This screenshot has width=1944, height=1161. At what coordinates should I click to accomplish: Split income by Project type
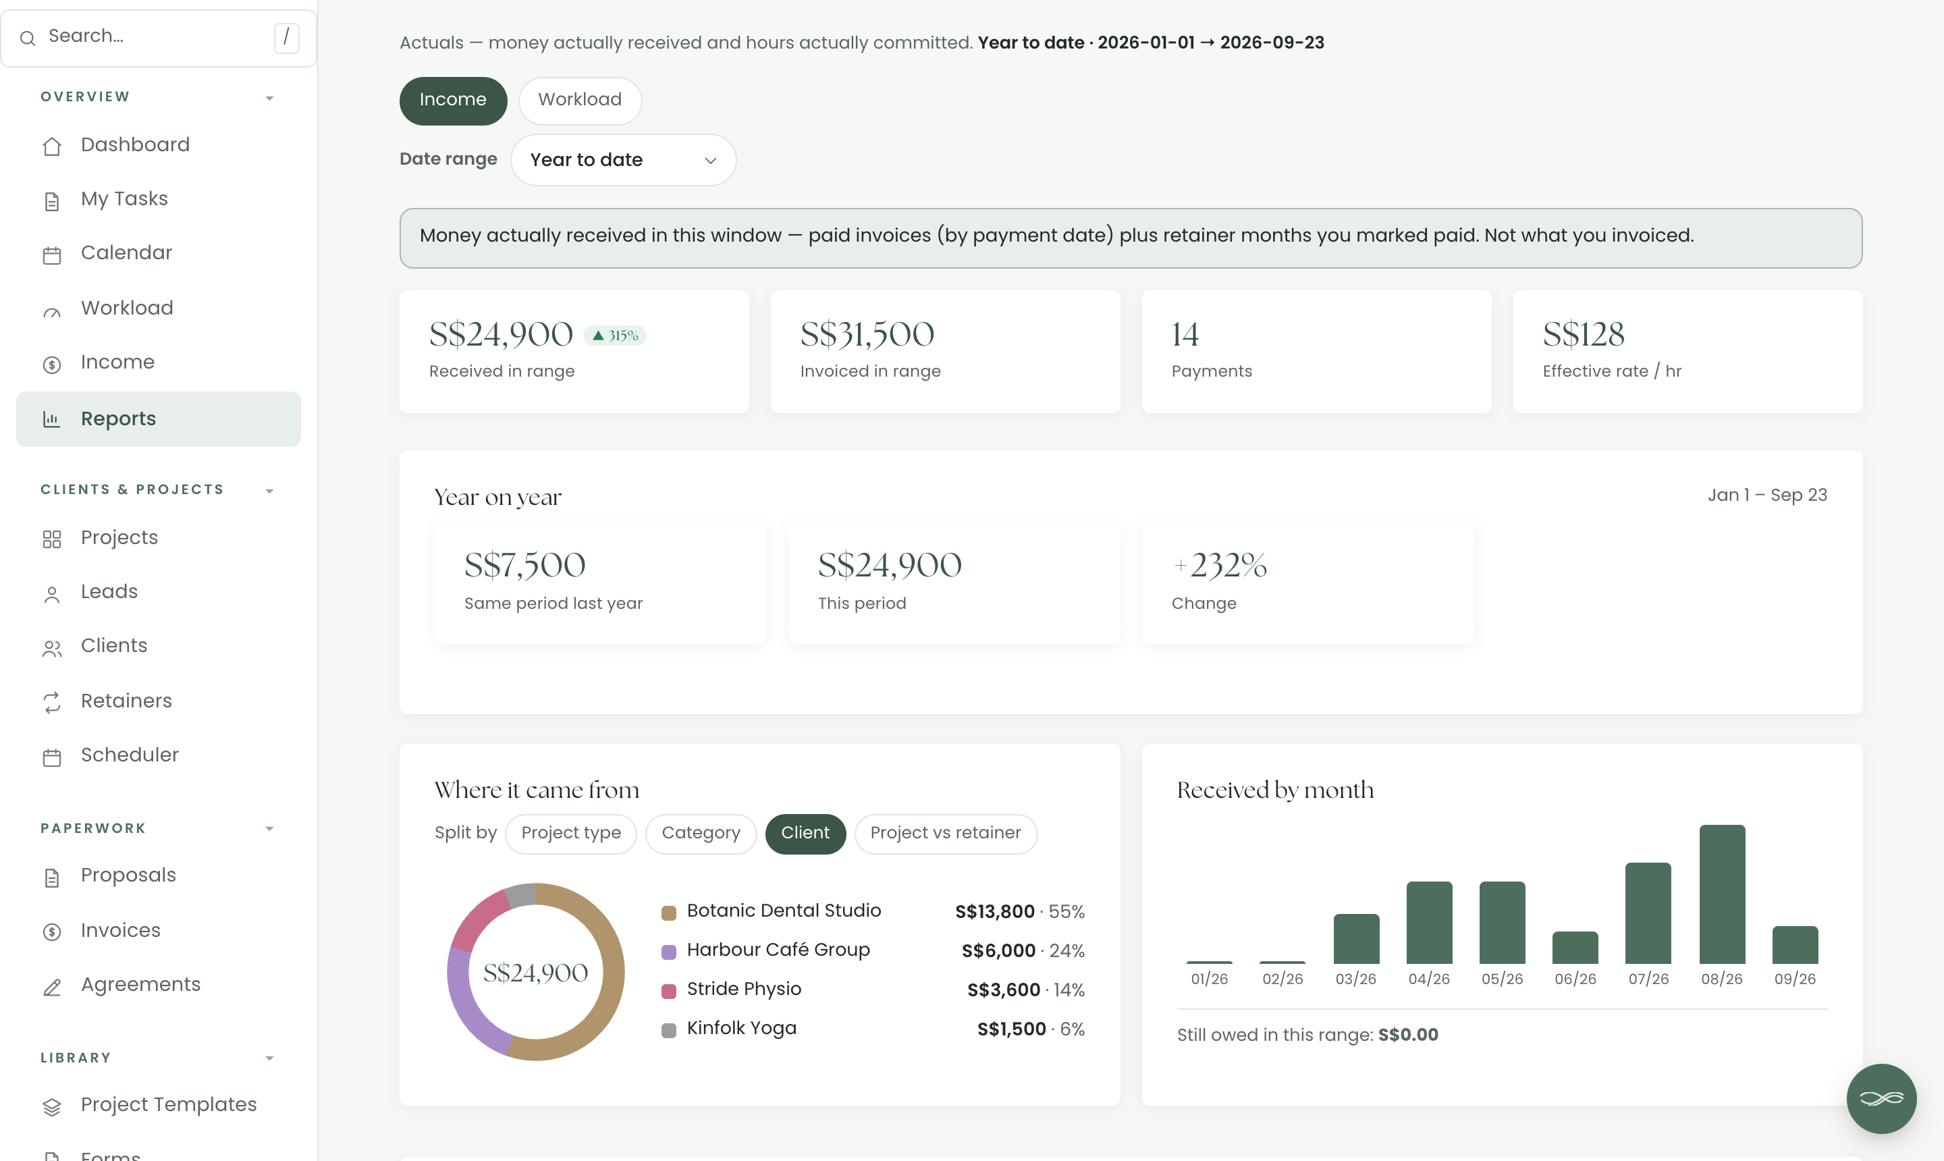pos(571,833)
